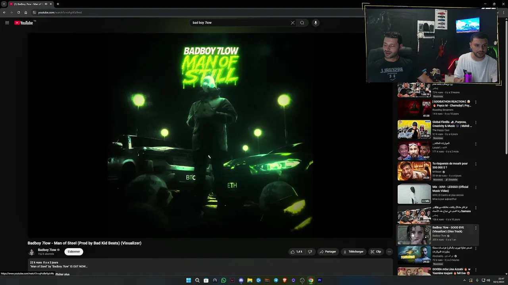
Task: Expand description with Afficher plus
Action: pyautogui.click(x=62, y=274)
